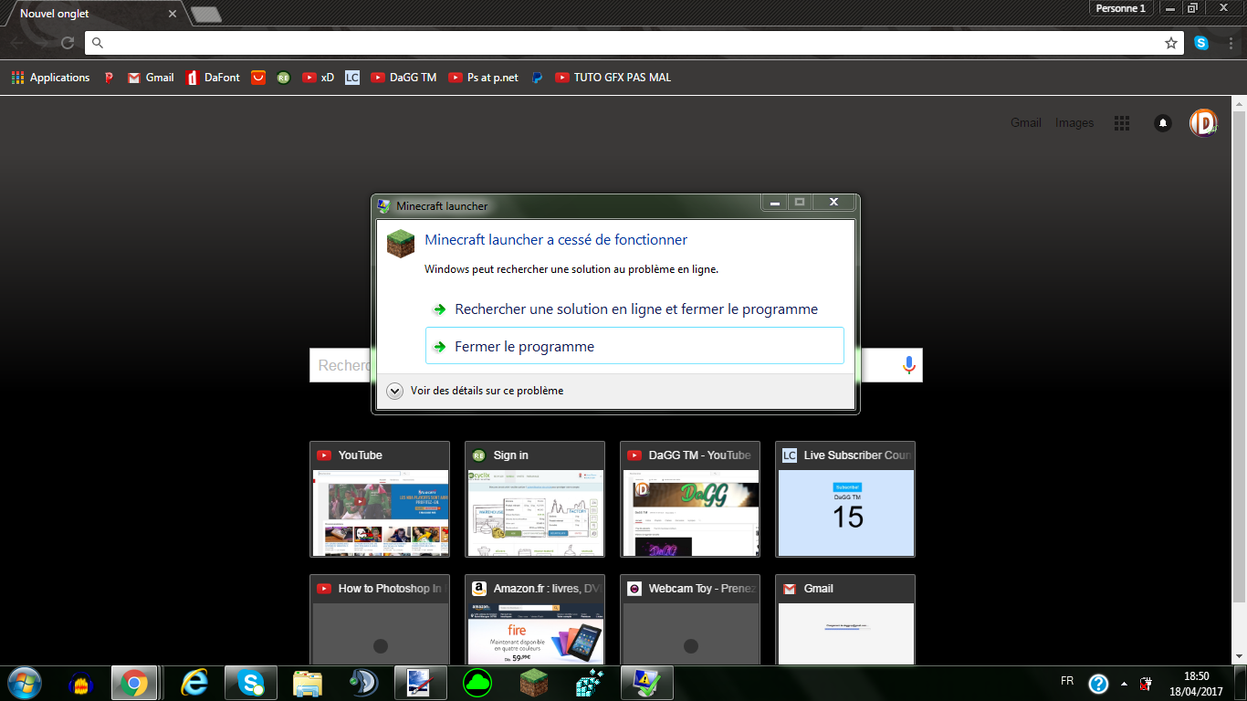Open TeamSpeak from the taskbar

click(364, 683)
